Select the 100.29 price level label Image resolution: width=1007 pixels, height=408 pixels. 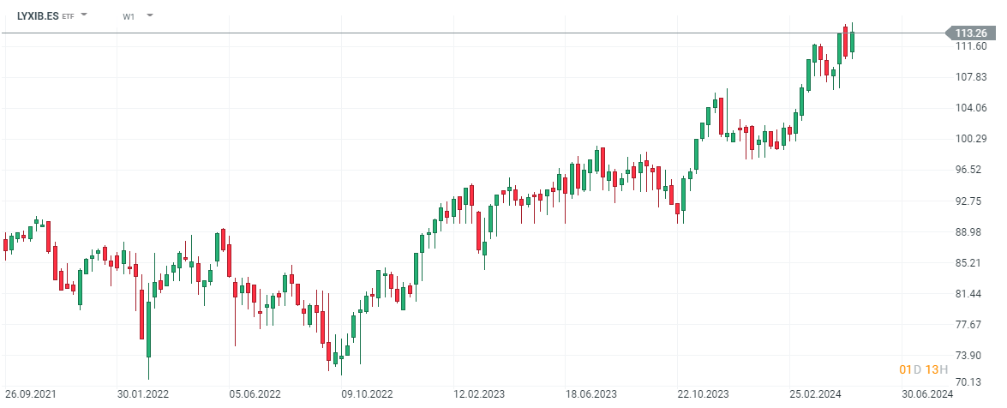coord(969,139)
